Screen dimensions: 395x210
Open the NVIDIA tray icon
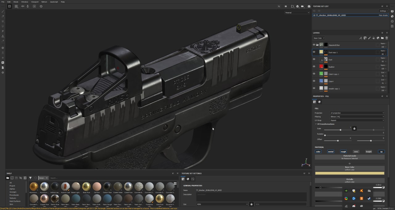pos(346,191)
